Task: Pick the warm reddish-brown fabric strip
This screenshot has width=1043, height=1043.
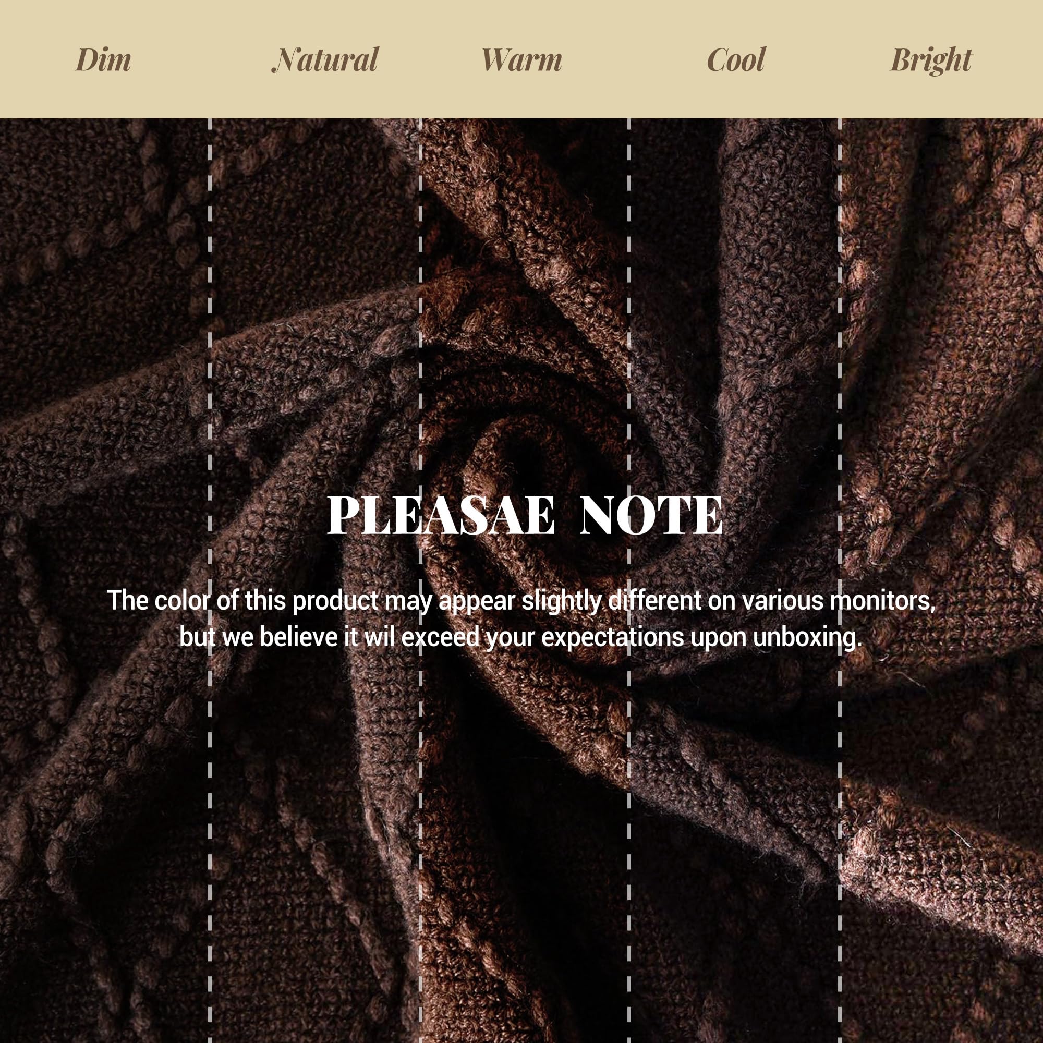Action: pos(524,580)
